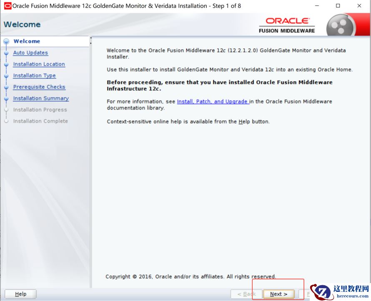Select the Installation Complete step label
Image resolution: width=371 pixels, height=301 pixels.
tap(40, 121)
